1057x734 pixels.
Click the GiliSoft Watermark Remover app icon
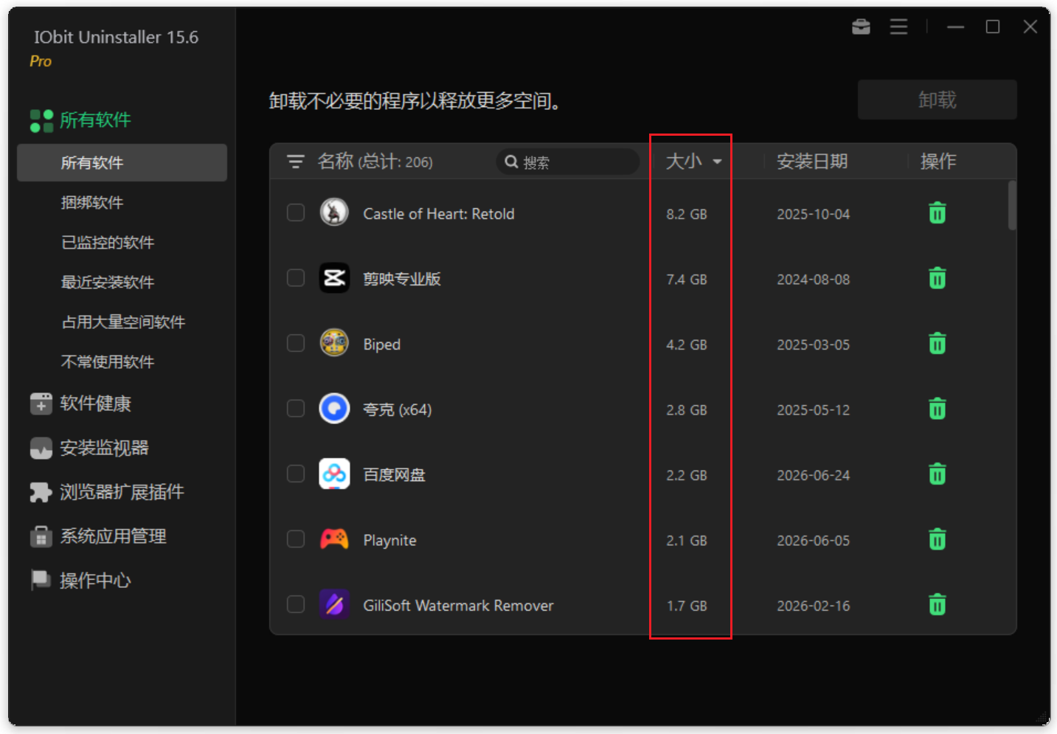click(334, 604)
